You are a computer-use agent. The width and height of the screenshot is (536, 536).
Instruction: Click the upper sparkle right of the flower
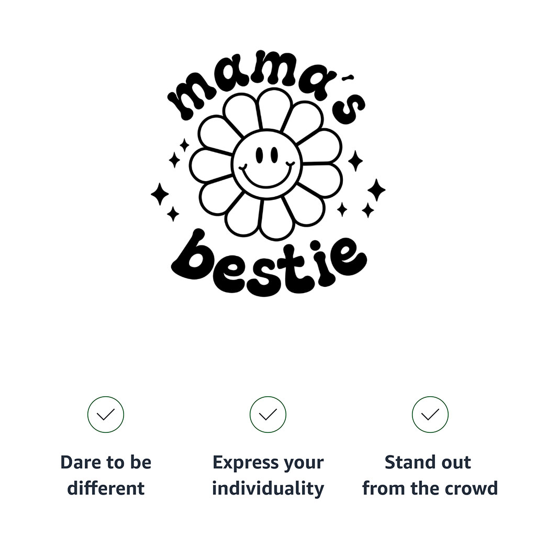355,161
